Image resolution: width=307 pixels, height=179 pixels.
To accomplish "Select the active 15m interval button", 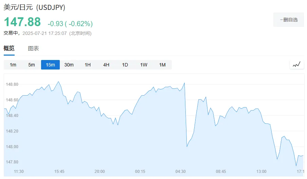I will click(50, 65).
